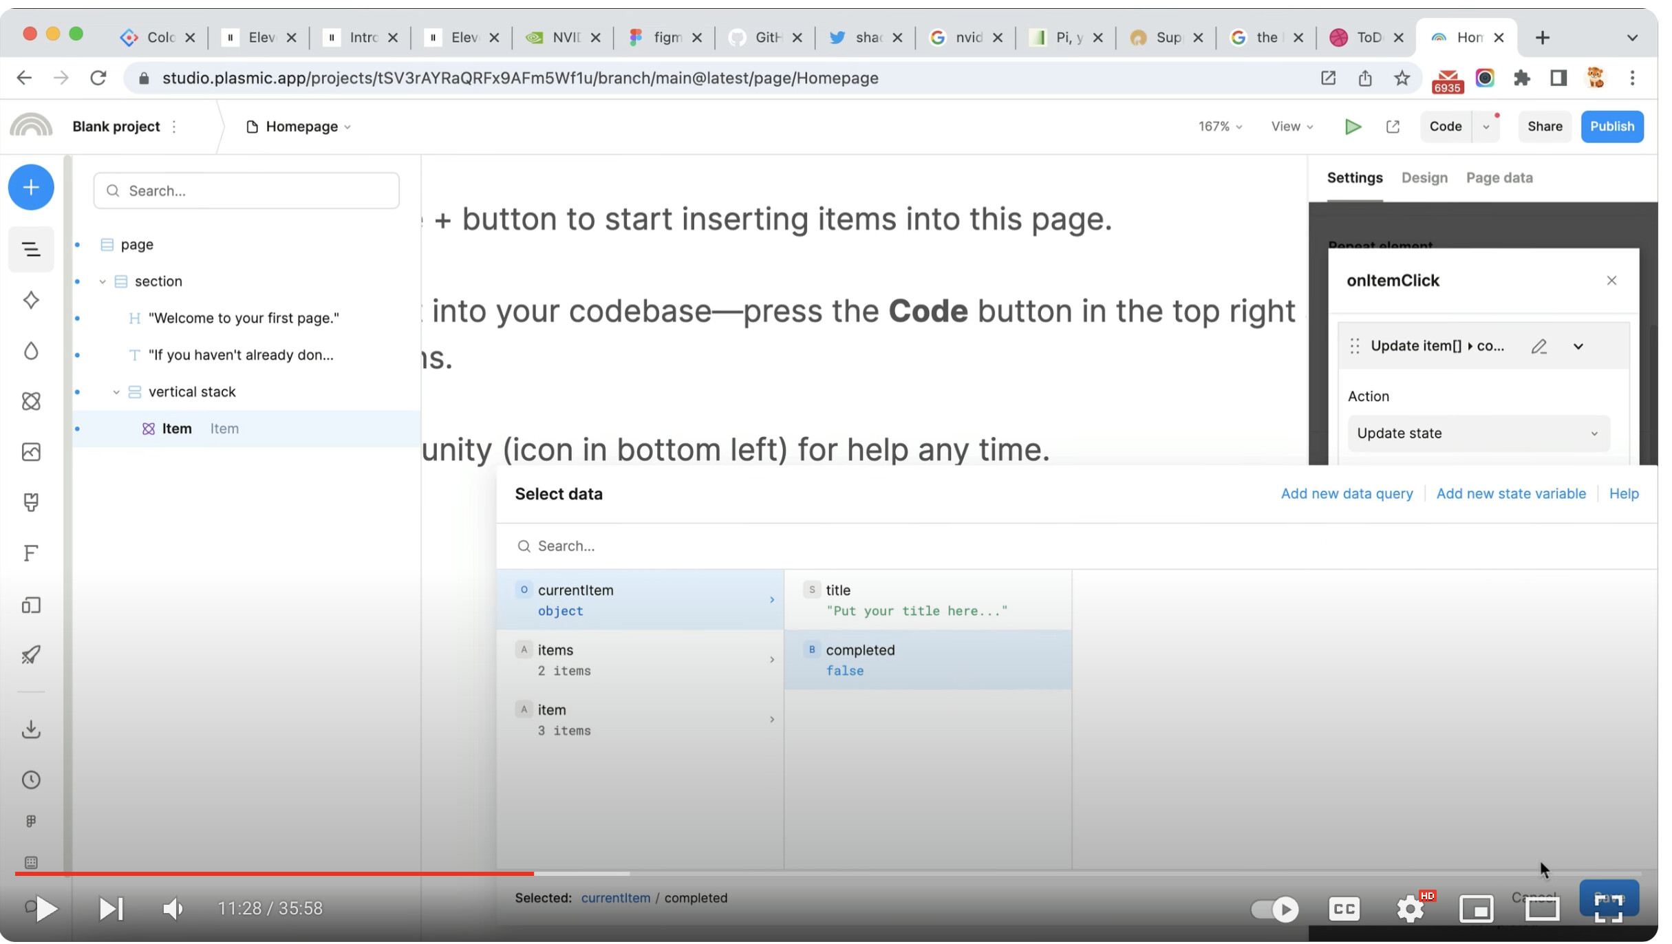This screenshot has width=1672, height=944.
Task: Click the pencil edit icon beside Update item
Action: pyautogui.click(x=1540, y=347)
